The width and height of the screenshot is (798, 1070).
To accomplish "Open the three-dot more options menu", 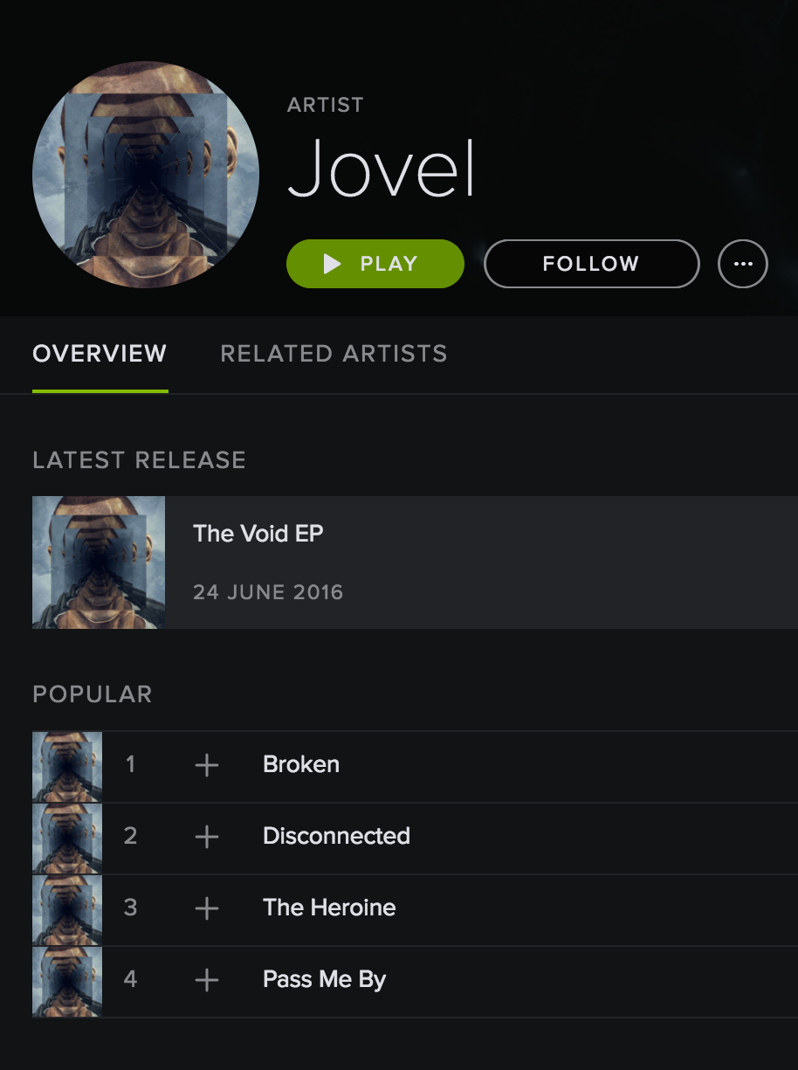I will coord(743,264).
